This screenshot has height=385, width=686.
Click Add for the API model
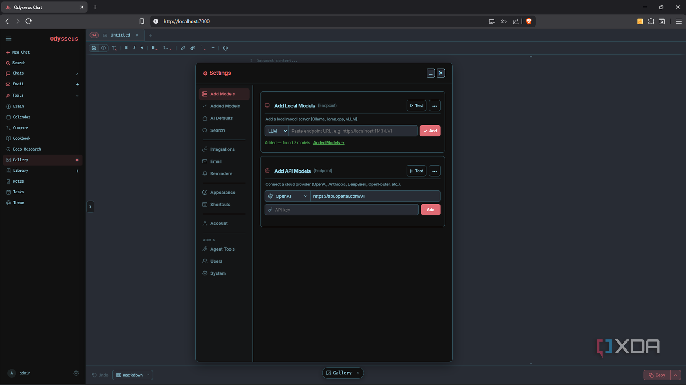pos(431,210)
